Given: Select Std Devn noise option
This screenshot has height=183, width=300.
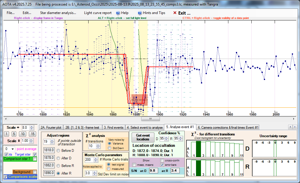Looking at the screenshot, I should (x=110, y=148).
